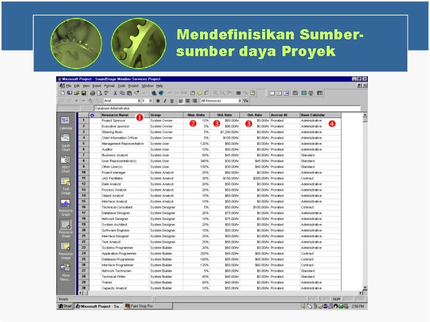The width and height of the screenshot is (430, 322).
Task: Click the Database Administrator entry bar field
Action: coord(226,109)
